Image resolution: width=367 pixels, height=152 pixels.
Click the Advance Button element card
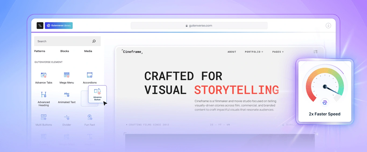[x=97, y=94]
